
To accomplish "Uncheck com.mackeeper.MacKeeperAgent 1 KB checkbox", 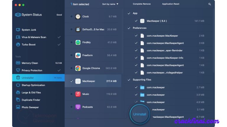I will click(136, 65).
